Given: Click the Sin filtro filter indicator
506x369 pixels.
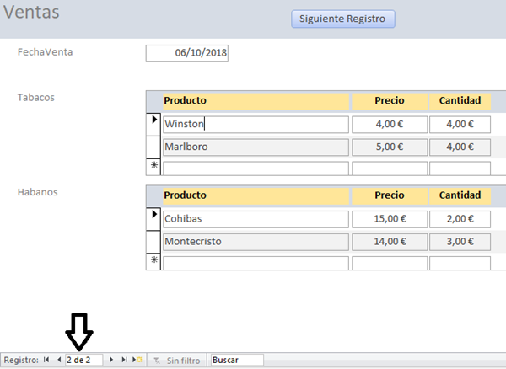Looking at the screenshot, I should click(x=177, y=361).
